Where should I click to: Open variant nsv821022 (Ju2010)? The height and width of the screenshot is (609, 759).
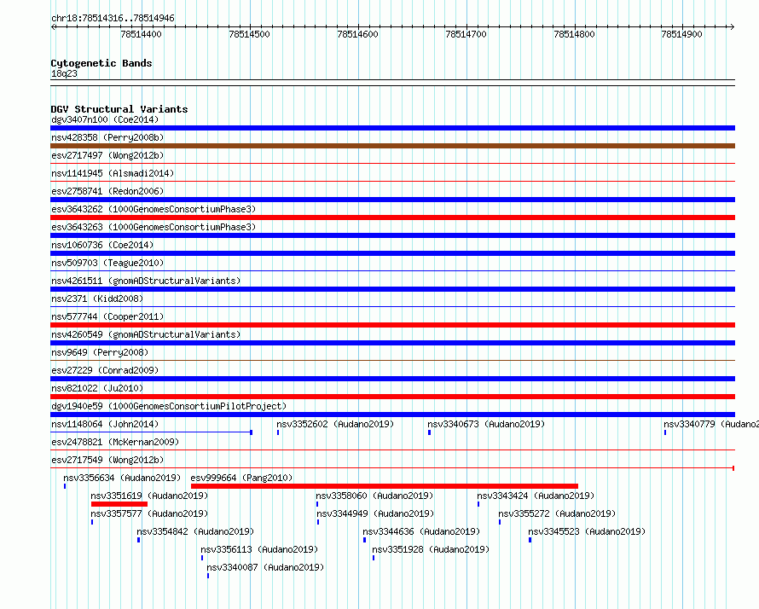coord(97,388)
